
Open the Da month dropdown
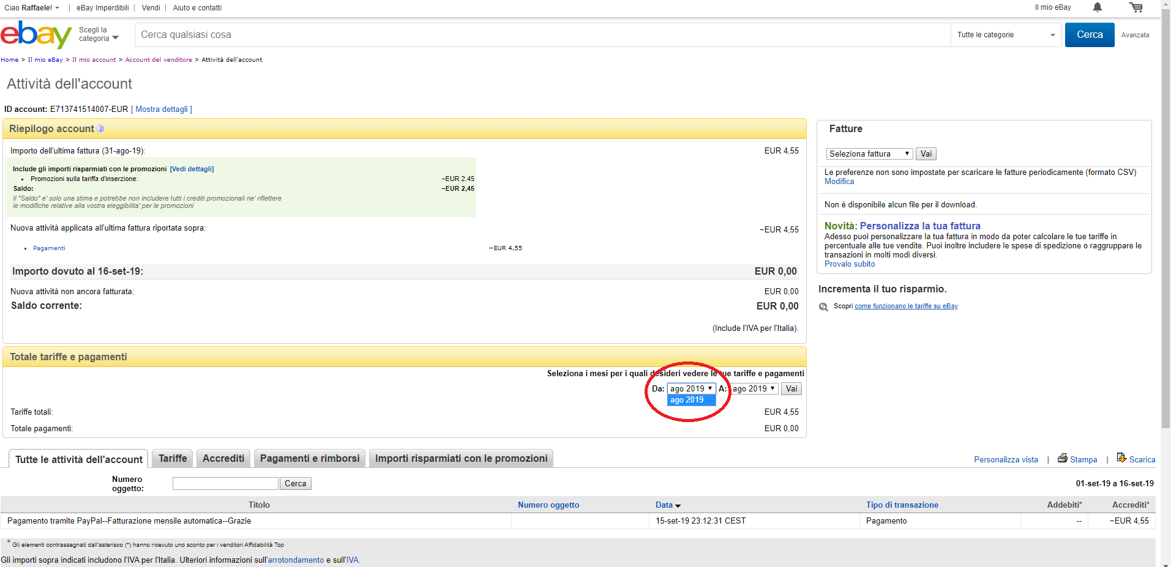click(692, 388)
